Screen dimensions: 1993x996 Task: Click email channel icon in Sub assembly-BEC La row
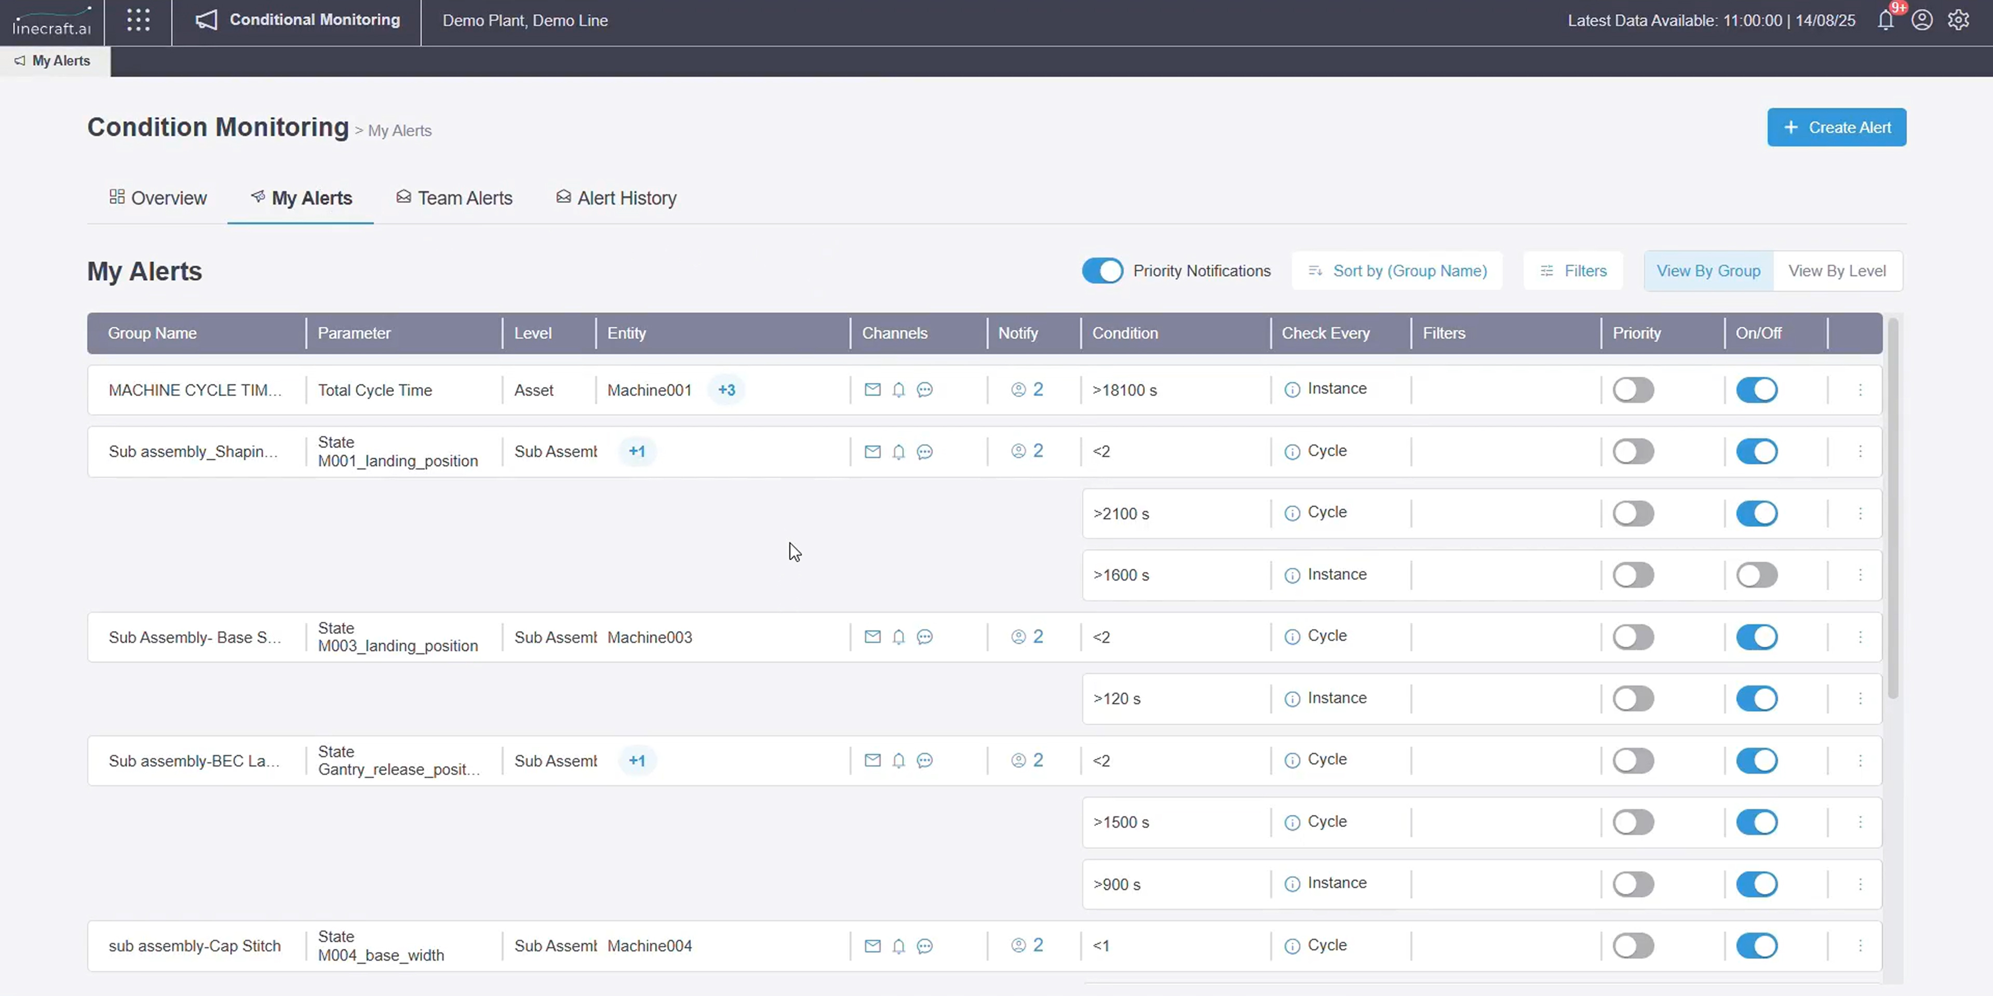point(873,760)
